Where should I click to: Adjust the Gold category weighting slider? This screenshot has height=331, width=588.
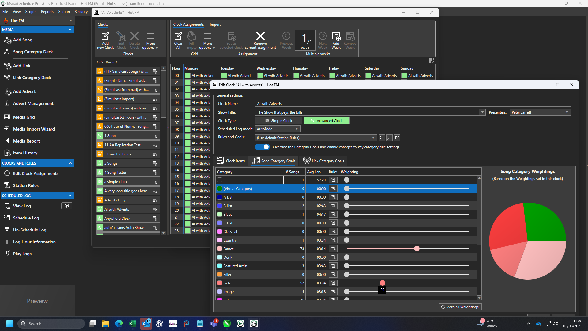pos(383,283)
